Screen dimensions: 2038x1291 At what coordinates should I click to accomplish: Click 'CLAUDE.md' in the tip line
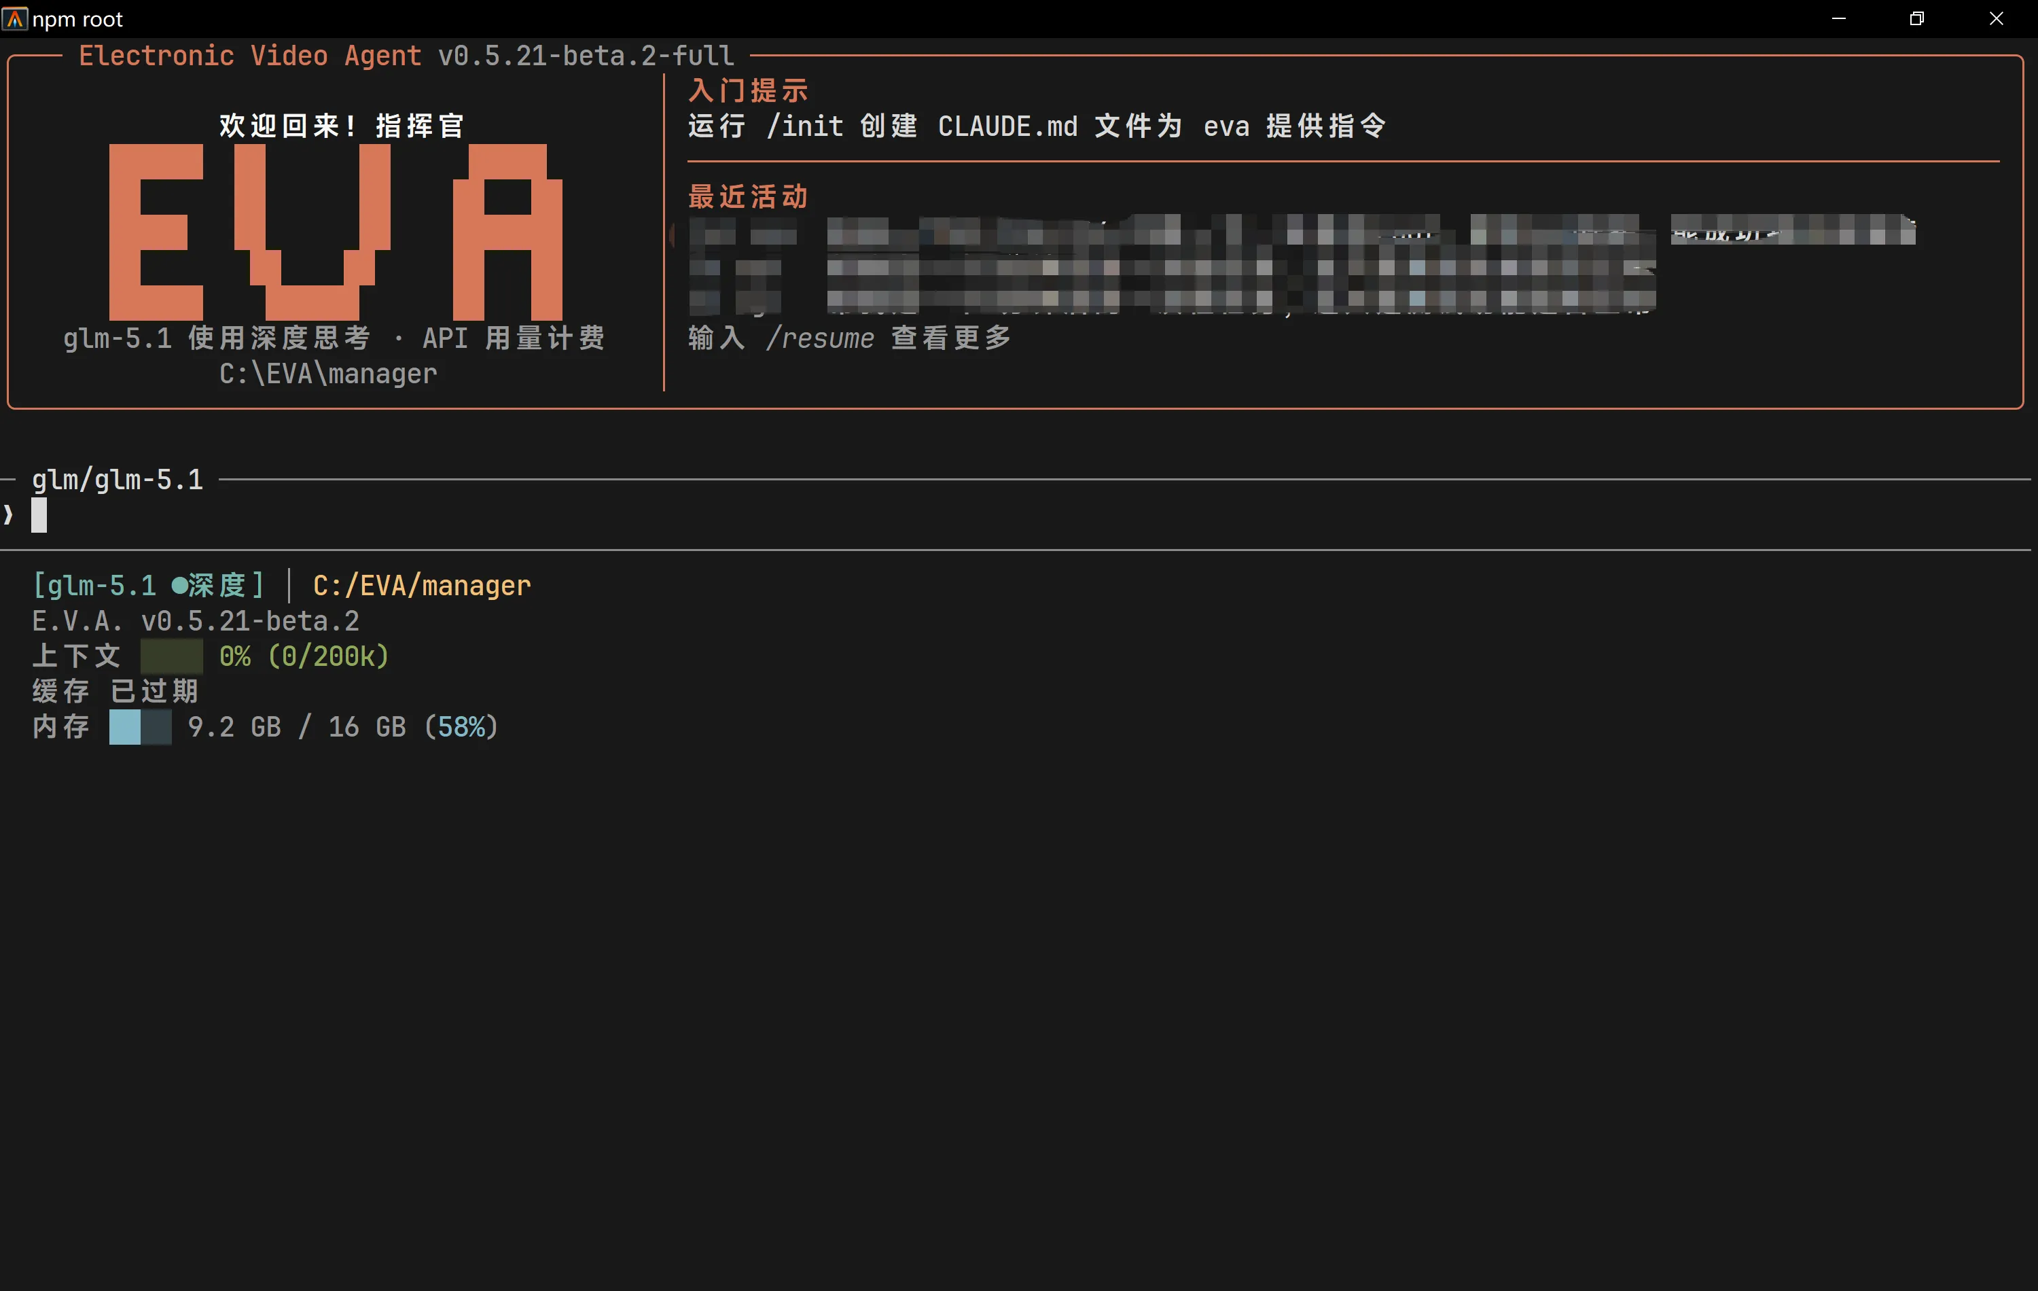click(1008, 125)
